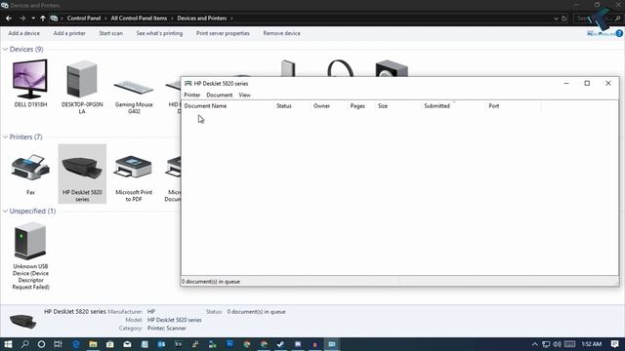Open Print server properties
This screenshot has width=625, height=351.
coord(223,33)
